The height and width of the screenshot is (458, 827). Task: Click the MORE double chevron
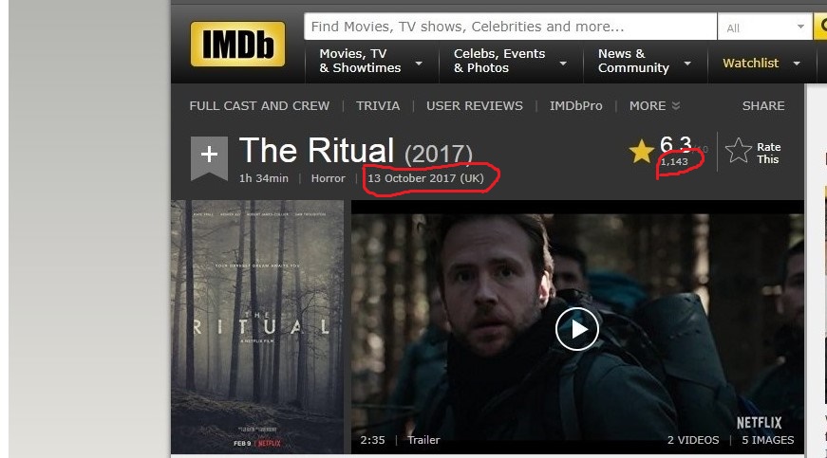click(676, 106)
